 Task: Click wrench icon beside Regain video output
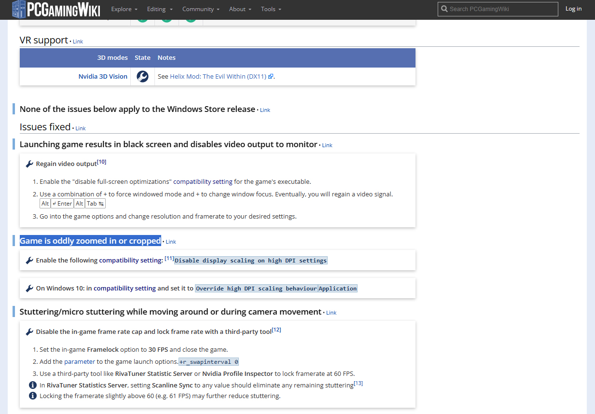(29, 164)
